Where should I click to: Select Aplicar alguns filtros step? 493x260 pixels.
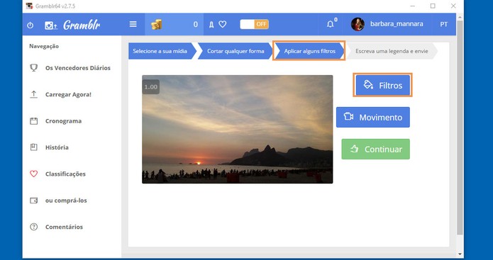click(x=310, y=51)
